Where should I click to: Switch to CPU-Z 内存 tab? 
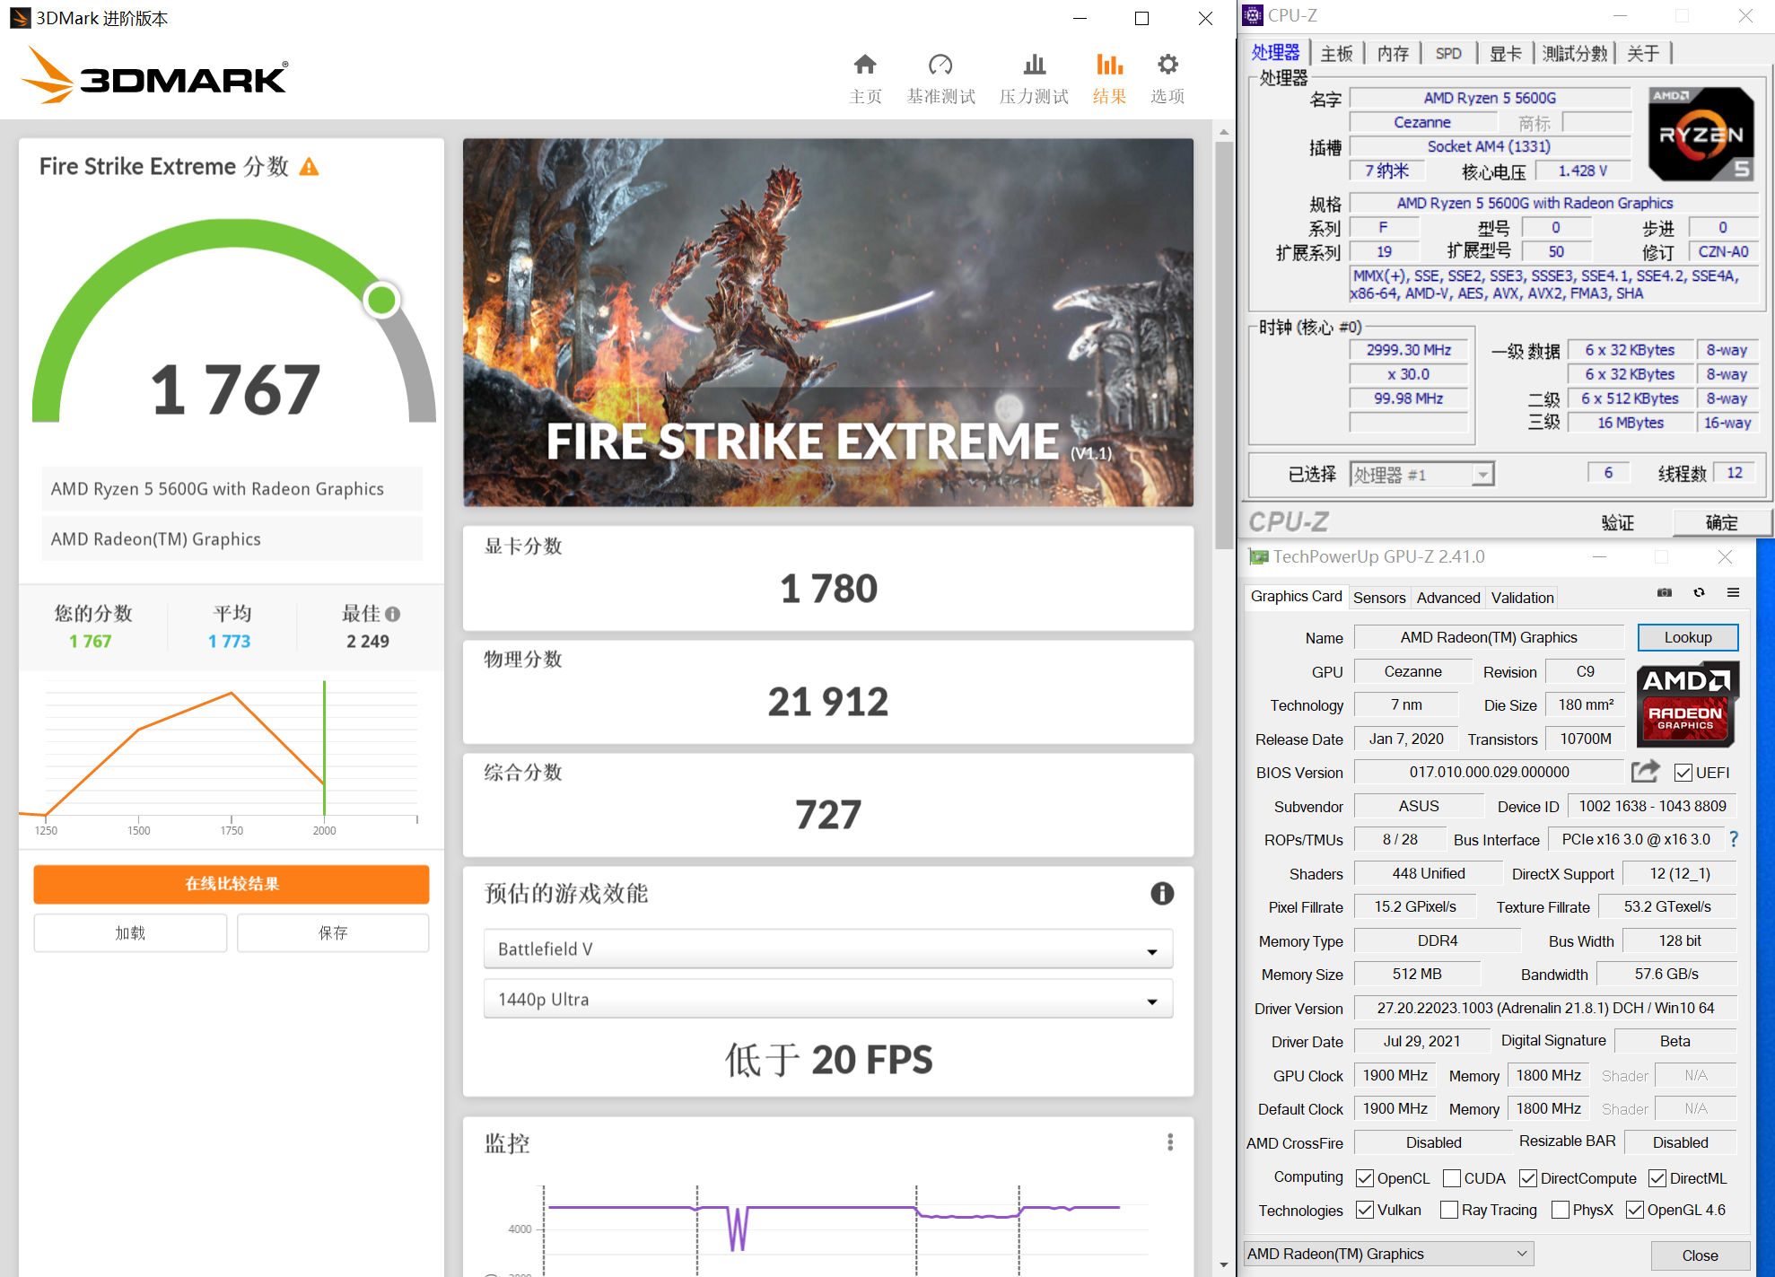(1393, 54)
